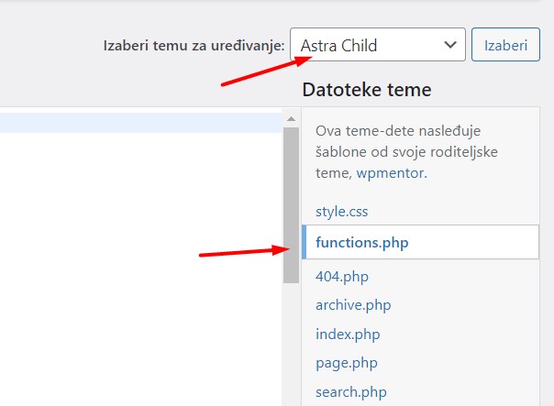Image resolution: width=554 pixels, height=406 pixels.
Task: Click the blue active marker beside functions.php
Action: click(304, 242)
